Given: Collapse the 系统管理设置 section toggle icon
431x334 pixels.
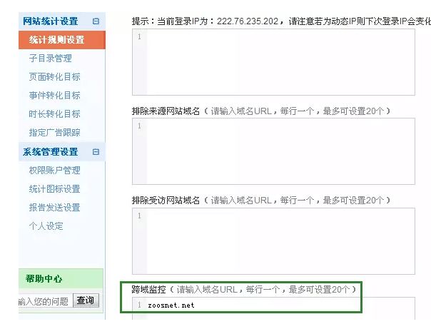Looking at the screenshot, I should click(x=96, y=152).
